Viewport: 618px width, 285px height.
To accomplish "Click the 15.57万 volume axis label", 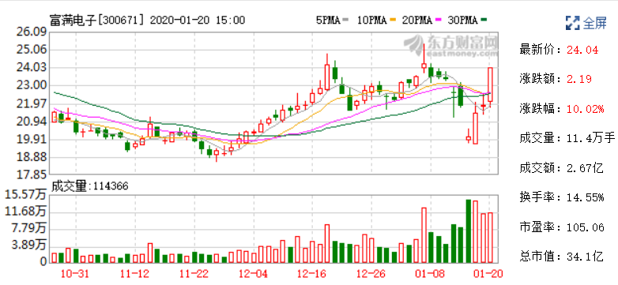I will [x=25, y=195].
